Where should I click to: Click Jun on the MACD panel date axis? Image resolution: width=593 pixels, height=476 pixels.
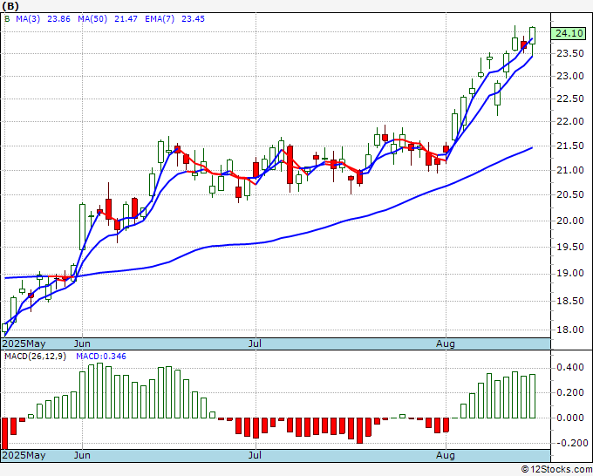pyautogui.click(x=82, y=455)
